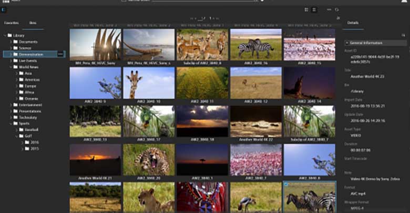The width and height of the screenshot is (410, 213).
Task: Select the Live Events bin
Action: (27, 60)
